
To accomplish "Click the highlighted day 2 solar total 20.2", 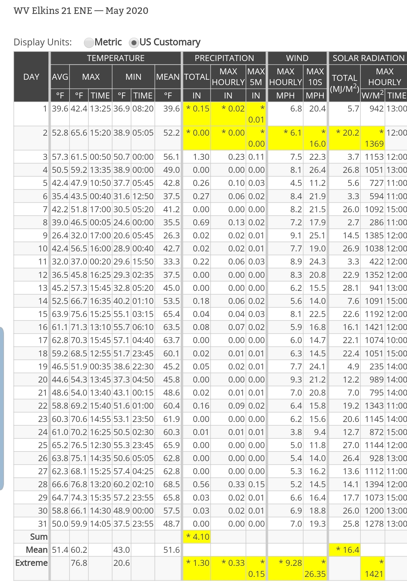I will pyautogui.click(x=348, y=133).
